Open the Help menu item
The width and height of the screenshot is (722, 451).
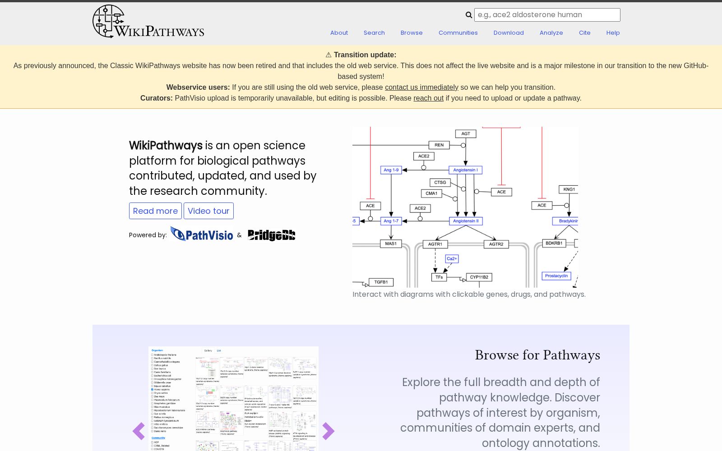click(613, 32)
